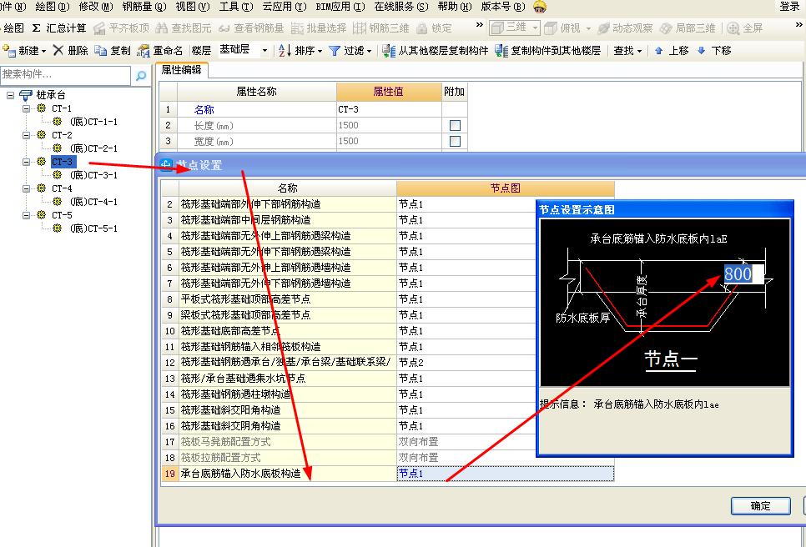
Task: Open the 查找 dropdown arrow
Action: point(639,51)
